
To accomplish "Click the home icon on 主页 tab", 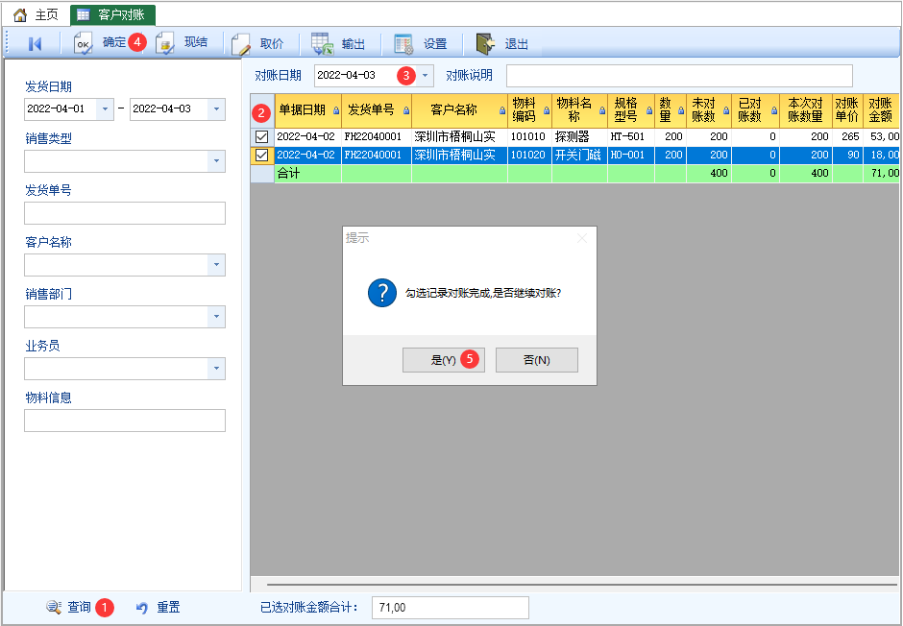I will [x=20, y=15].
